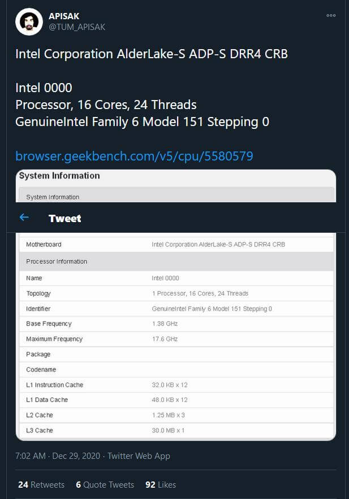Image resolution: width=349 pixels, height=499 pixels.
Task: Click the APISAK profile avatar
Action: point(29,22)
